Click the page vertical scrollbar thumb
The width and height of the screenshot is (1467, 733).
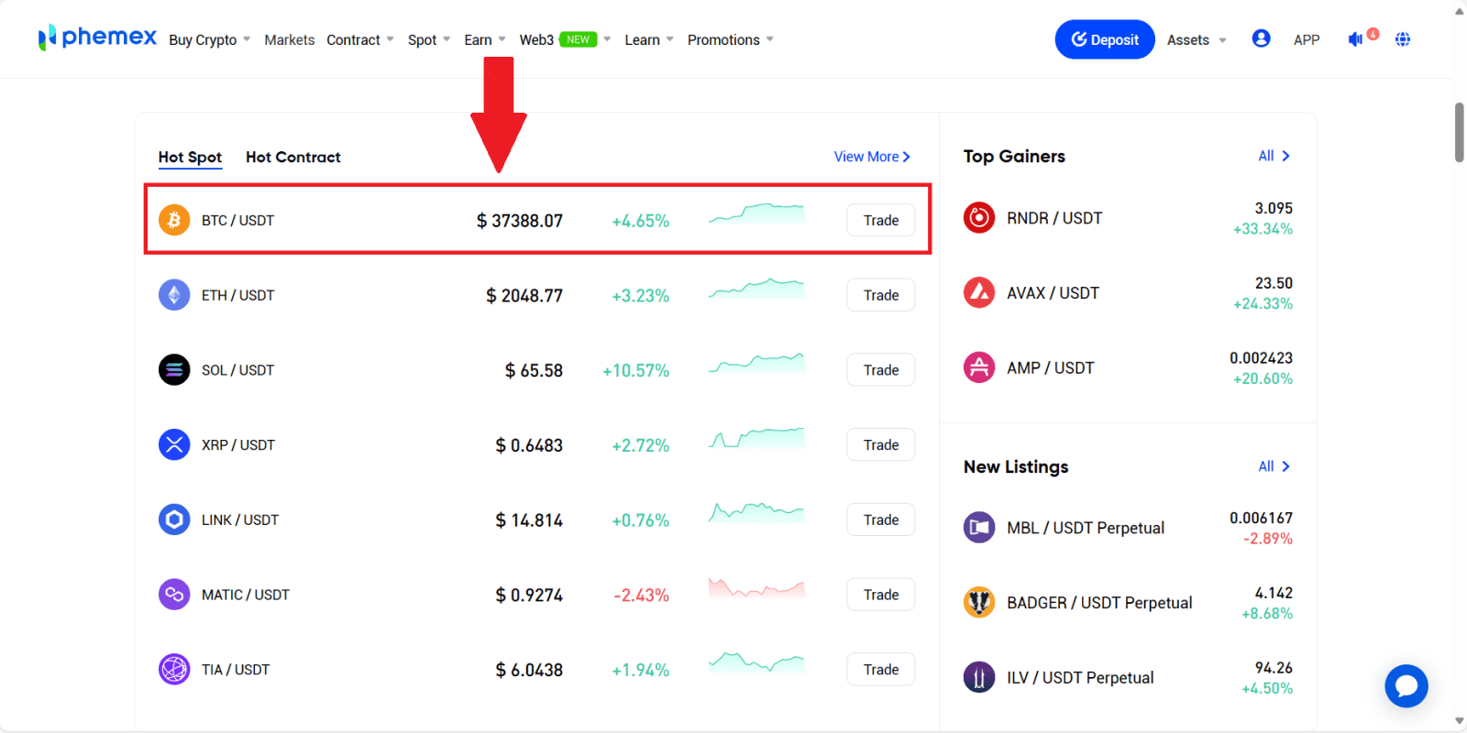tap(1459, 133)
